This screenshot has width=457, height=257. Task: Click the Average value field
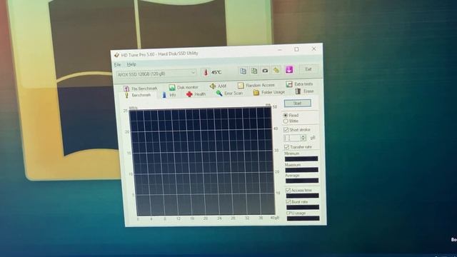coord(302,181)
